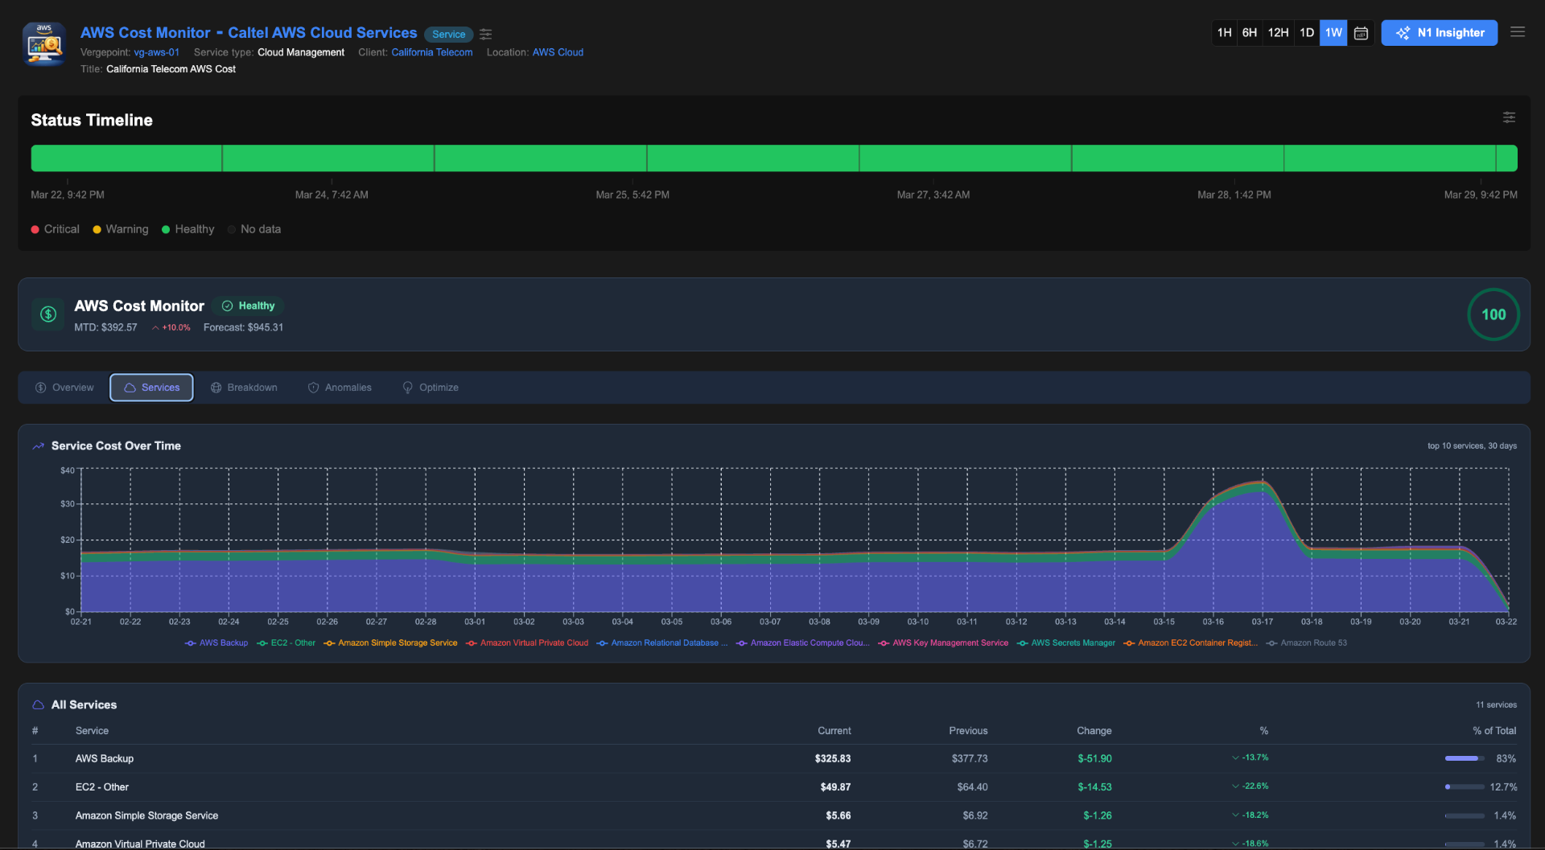Screen dimensions: 1545x850
Task: Click the N1 Insighter button
Action: tap(1439, 33)
